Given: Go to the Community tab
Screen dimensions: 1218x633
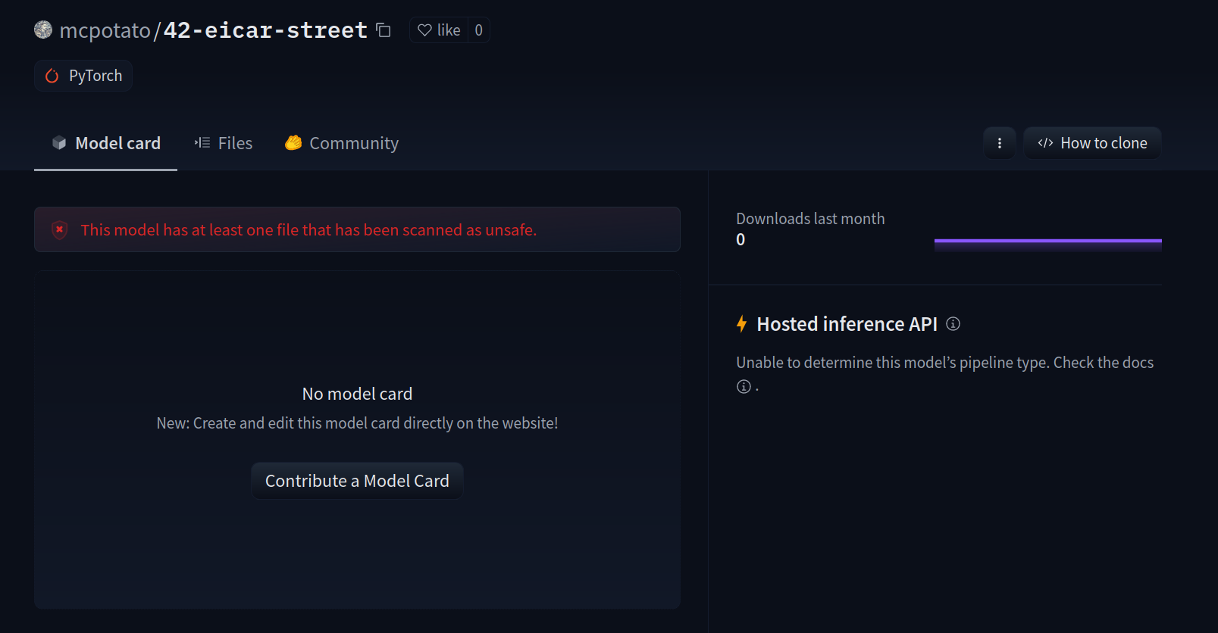Looking at the screenshot, I should click(x=342, y=143).
